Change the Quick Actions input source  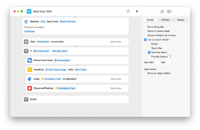[x=68, y=21]
